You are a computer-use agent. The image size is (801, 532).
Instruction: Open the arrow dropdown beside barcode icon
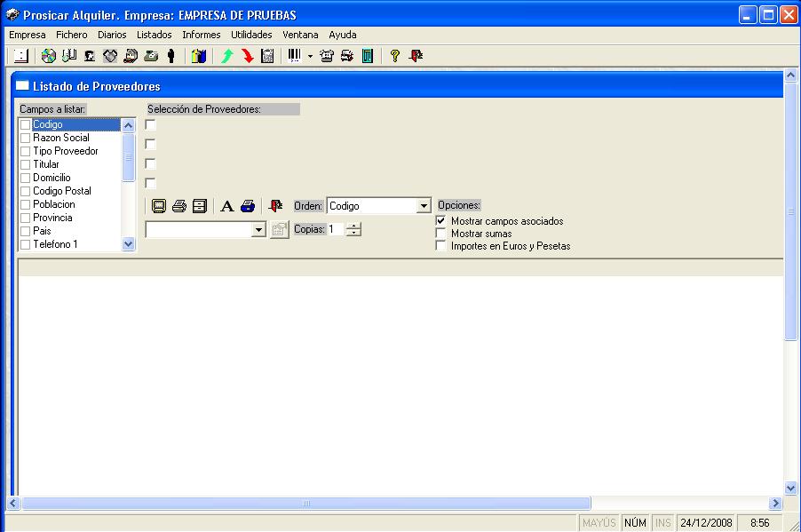pos(310,56)
